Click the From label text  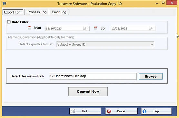[37, 28]
